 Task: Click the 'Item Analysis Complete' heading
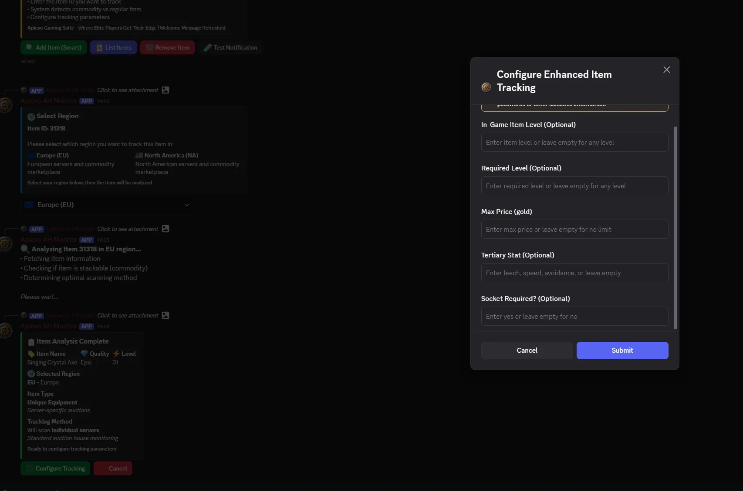point(73,341)
